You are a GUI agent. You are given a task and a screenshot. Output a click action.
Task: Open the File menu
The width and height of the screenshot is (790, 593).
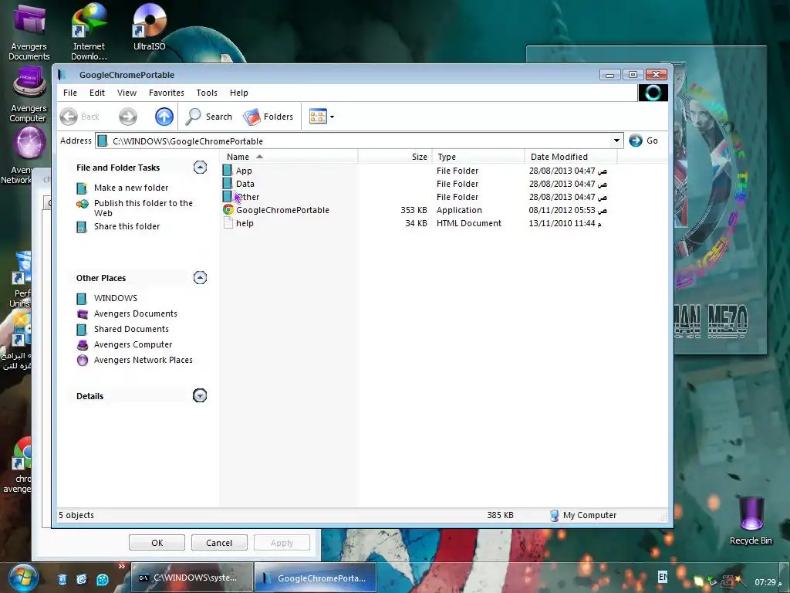(x=70, y=93)
